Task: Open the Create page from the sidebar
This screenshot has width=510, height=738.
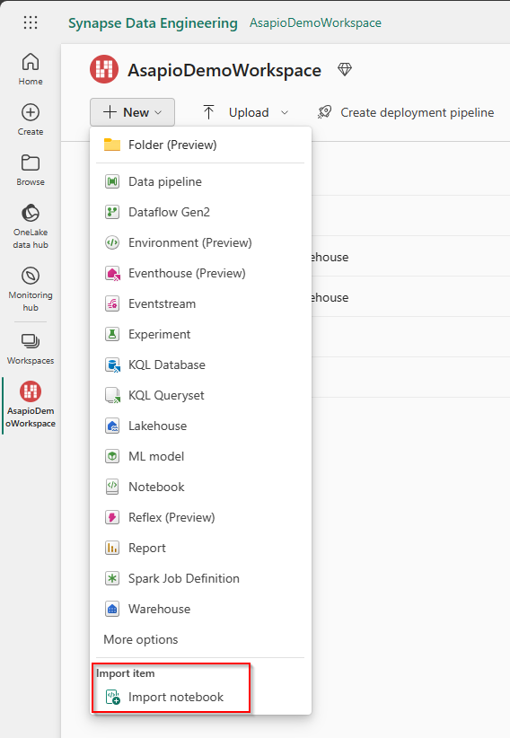Action: pyautogui.click(x=31, y=119)
